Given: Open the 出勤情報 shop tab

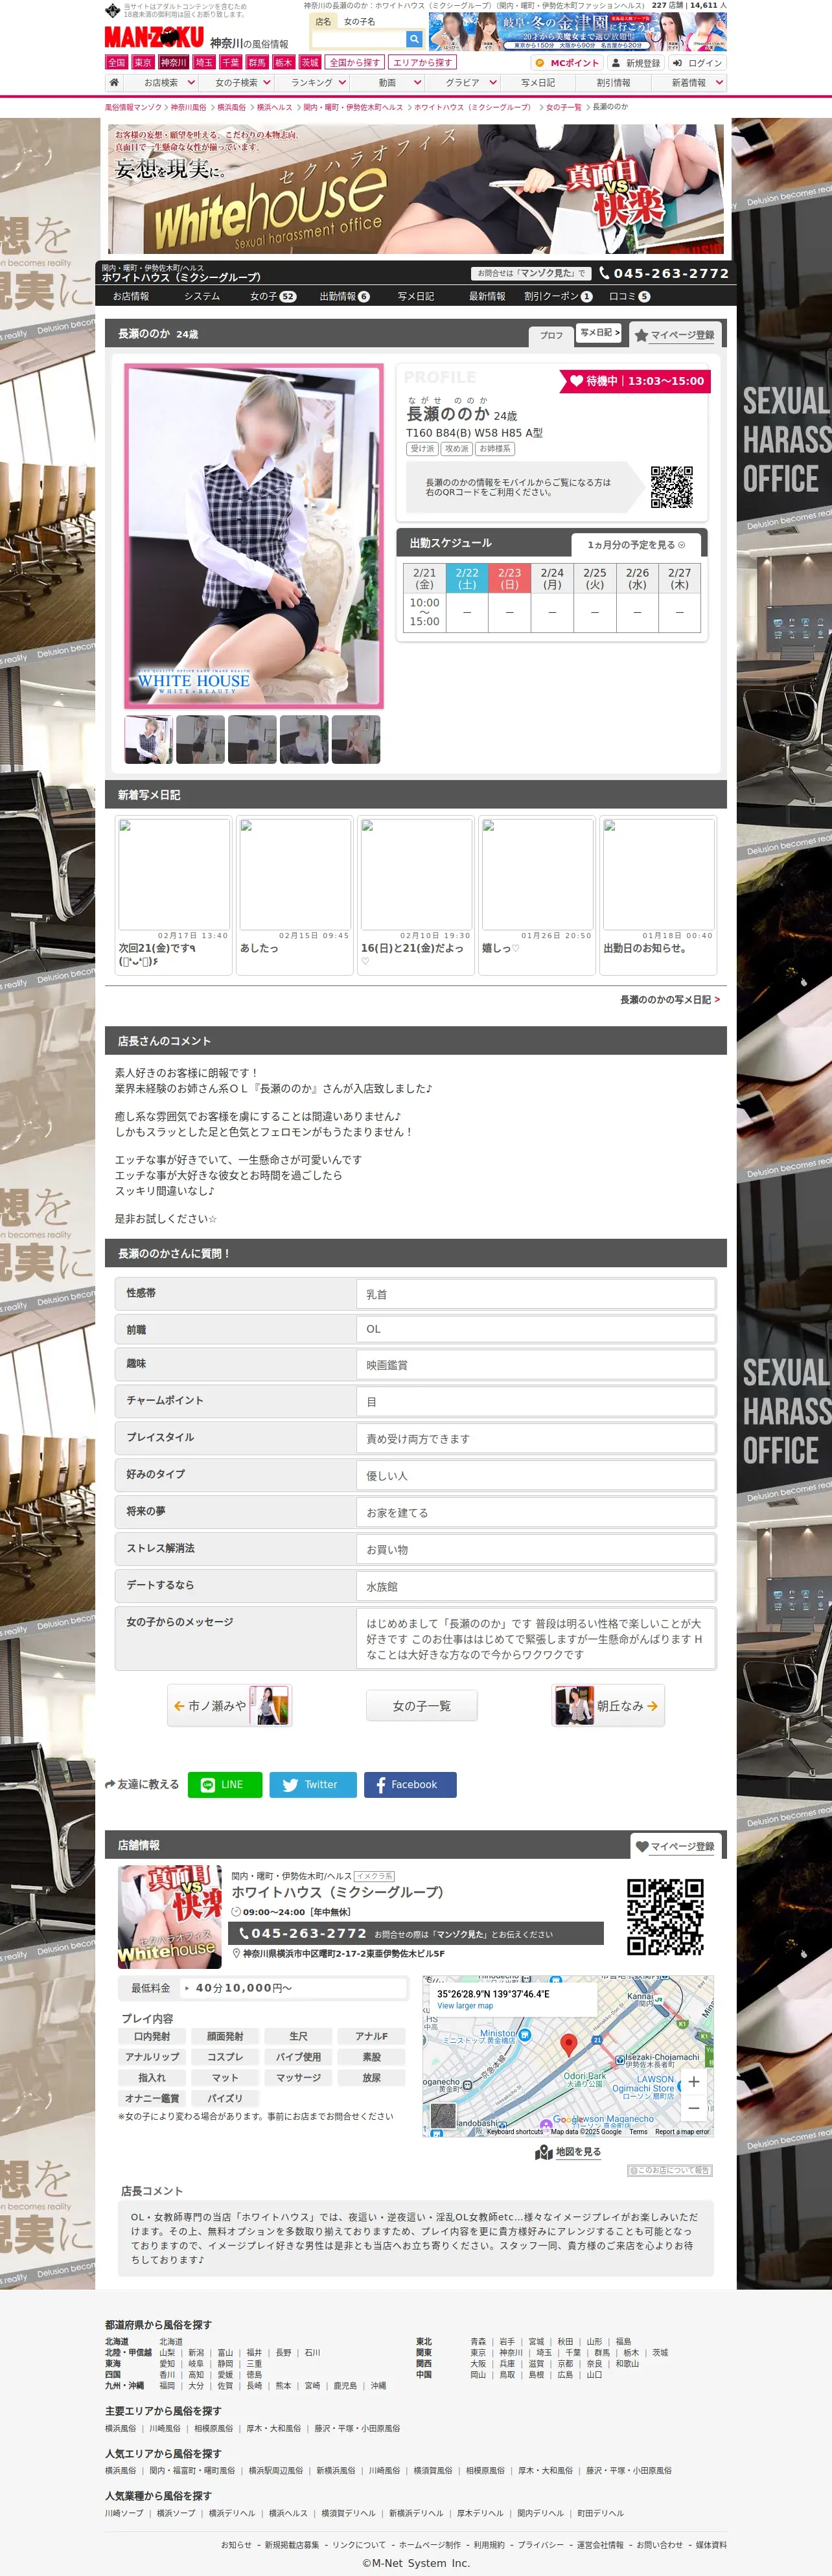Looking at the screenshot, I should [x=344, y=296].
